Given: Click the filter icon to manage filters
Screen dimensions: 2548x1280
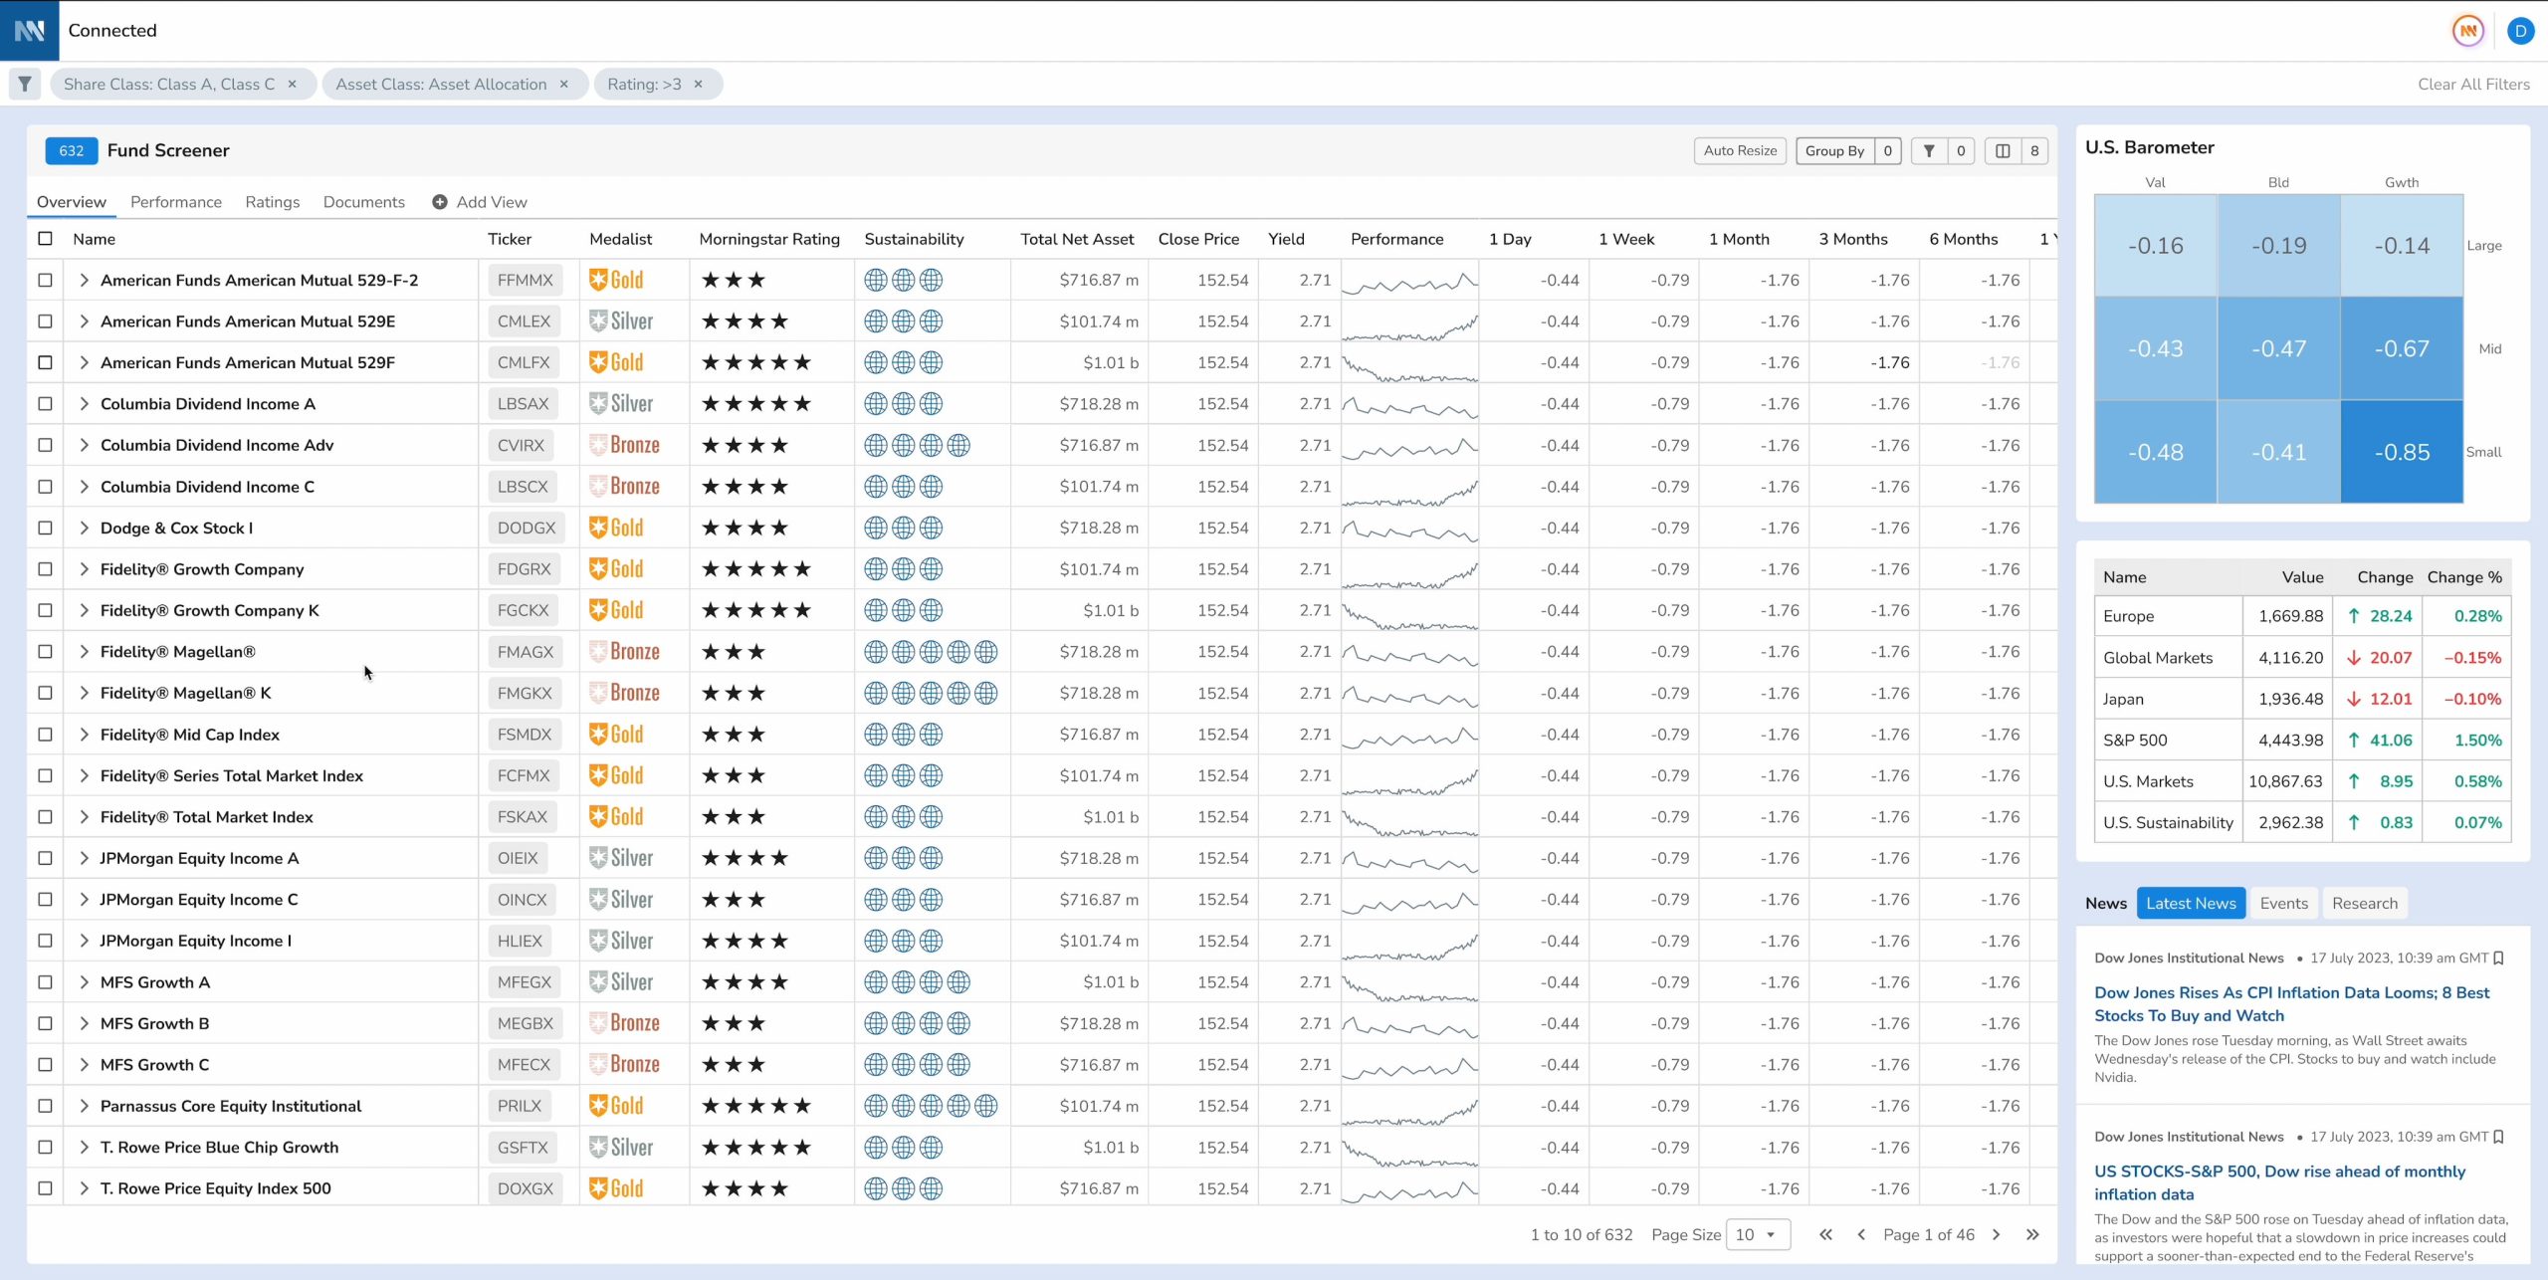Looking at the screenshot, I should (23, 84).
